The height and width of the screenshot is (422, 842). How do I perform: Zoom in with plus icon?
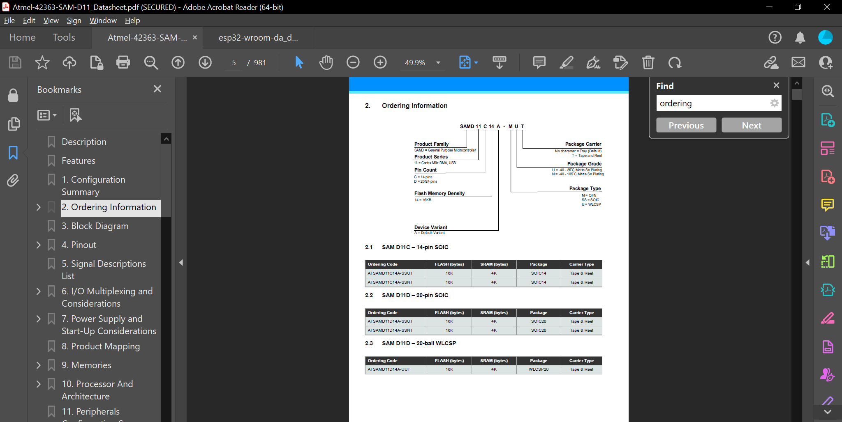click(380, 62)
